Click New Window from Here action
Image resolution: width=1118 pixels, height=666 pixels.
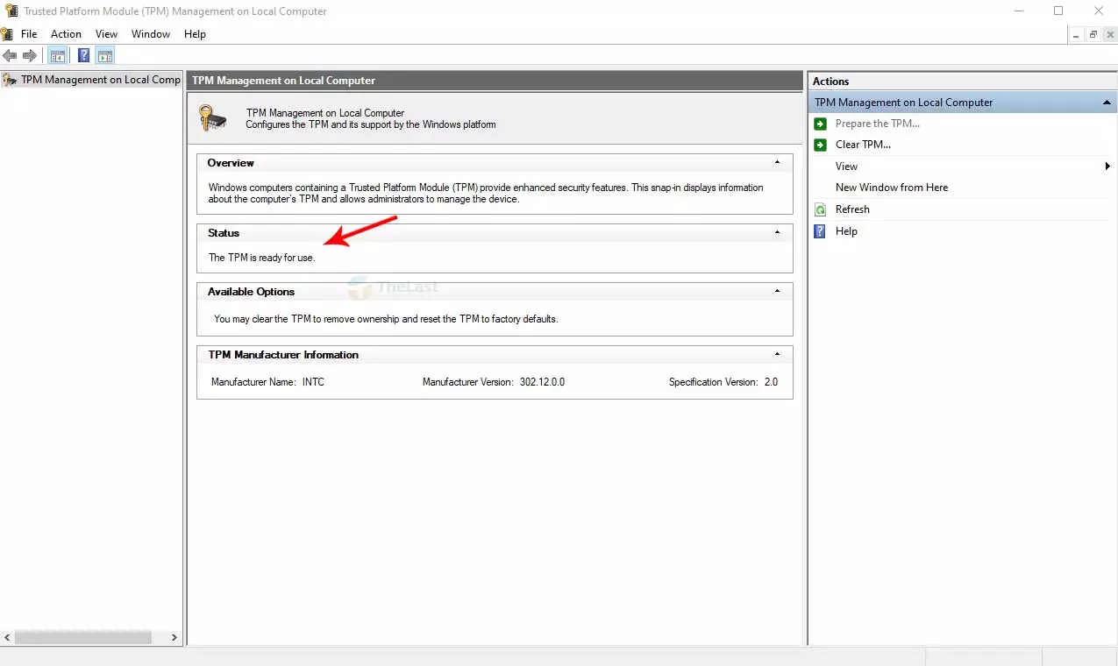(892, 188)
